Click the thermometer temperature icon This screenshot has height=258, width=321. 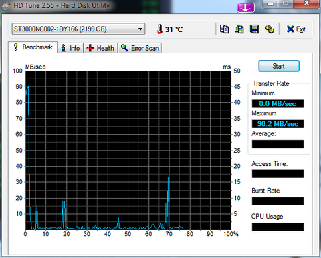click(159, 29)
